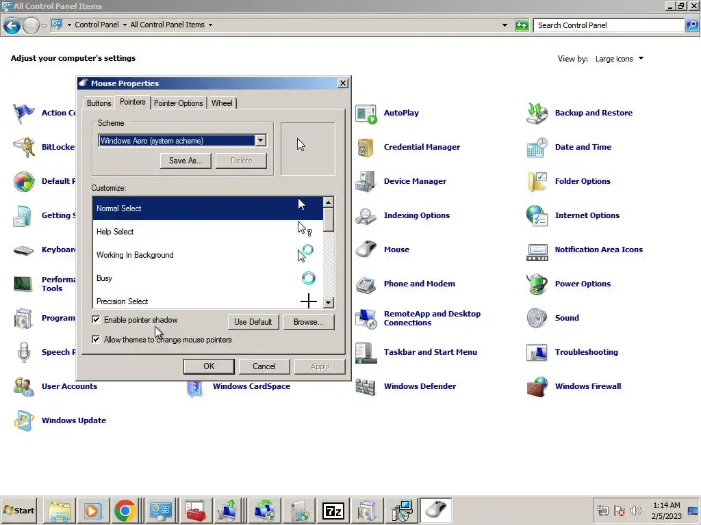Close the Mouse Properties dialog
Screen dimensions: 701x525
pos(342,83)
